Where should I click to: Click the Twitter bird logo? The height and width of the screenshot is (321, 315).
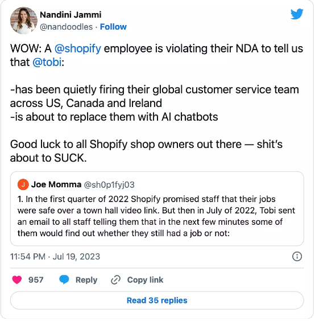click(297, 14)
